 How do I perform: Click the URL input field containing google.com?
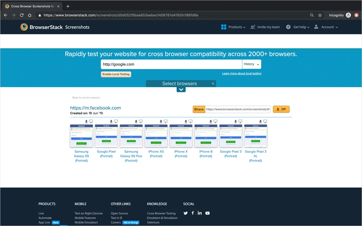pos(171,64)
